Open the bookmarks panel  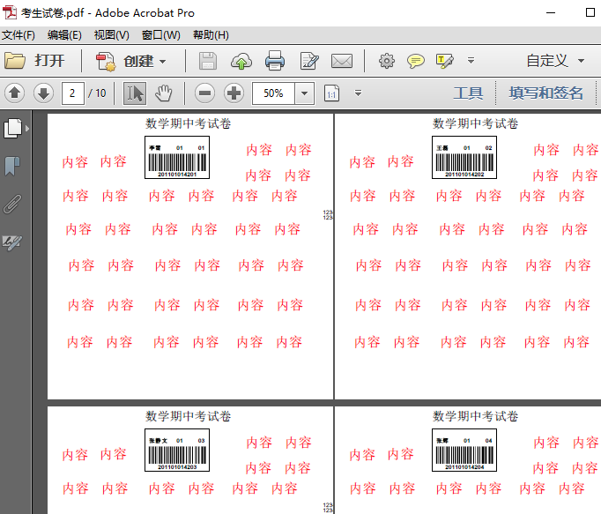[12, 166]
